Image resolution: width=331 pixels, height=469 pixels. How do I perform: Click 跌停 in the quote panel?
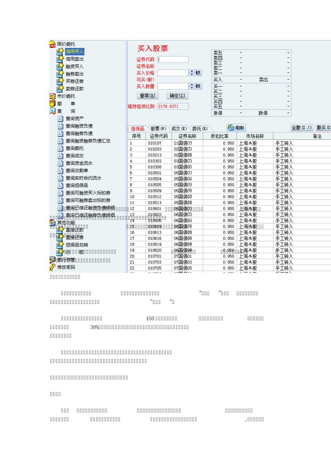coord(263,113)
